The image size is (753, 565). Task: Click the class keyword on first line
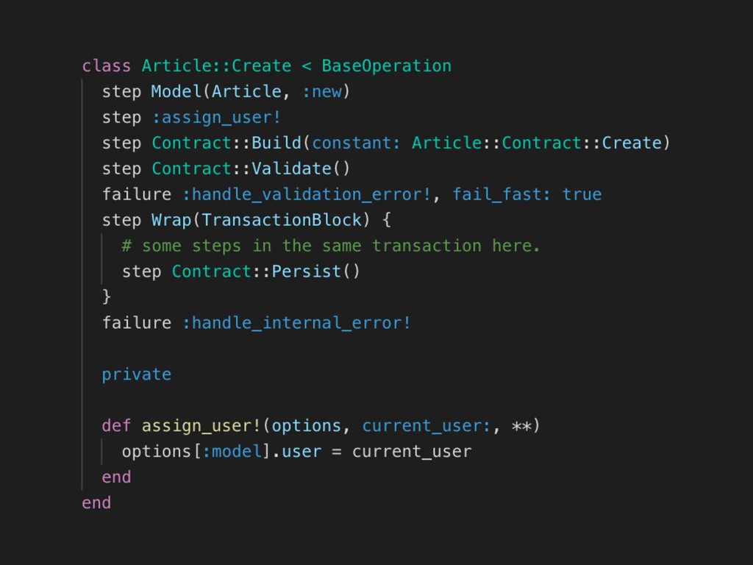[106, 65]
